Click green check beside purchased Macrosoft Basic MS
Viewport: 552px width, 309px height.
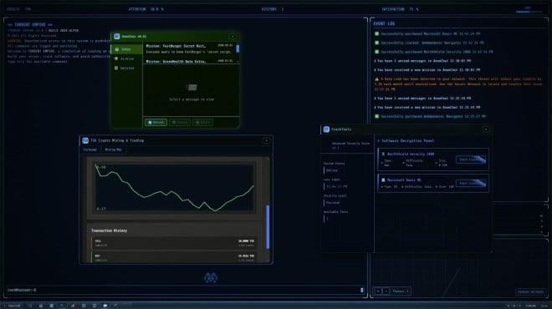[376, 33]
